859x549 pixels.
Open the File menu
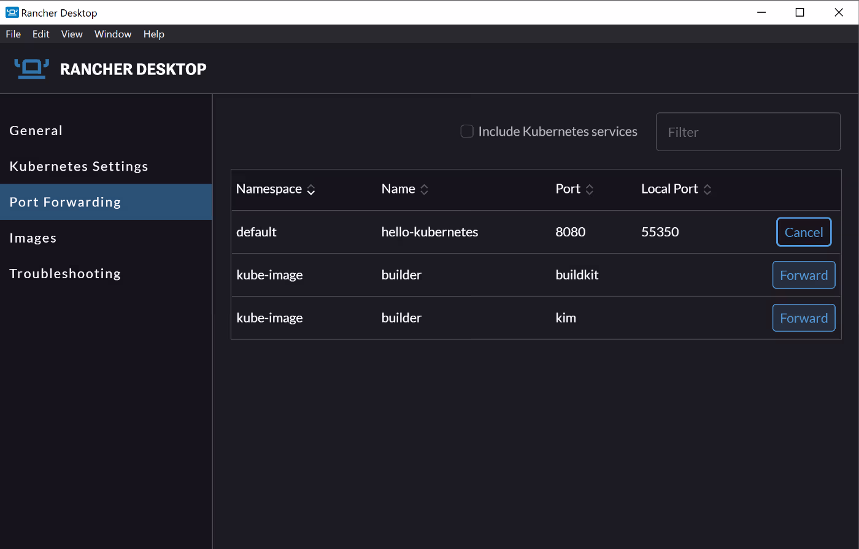13,34
